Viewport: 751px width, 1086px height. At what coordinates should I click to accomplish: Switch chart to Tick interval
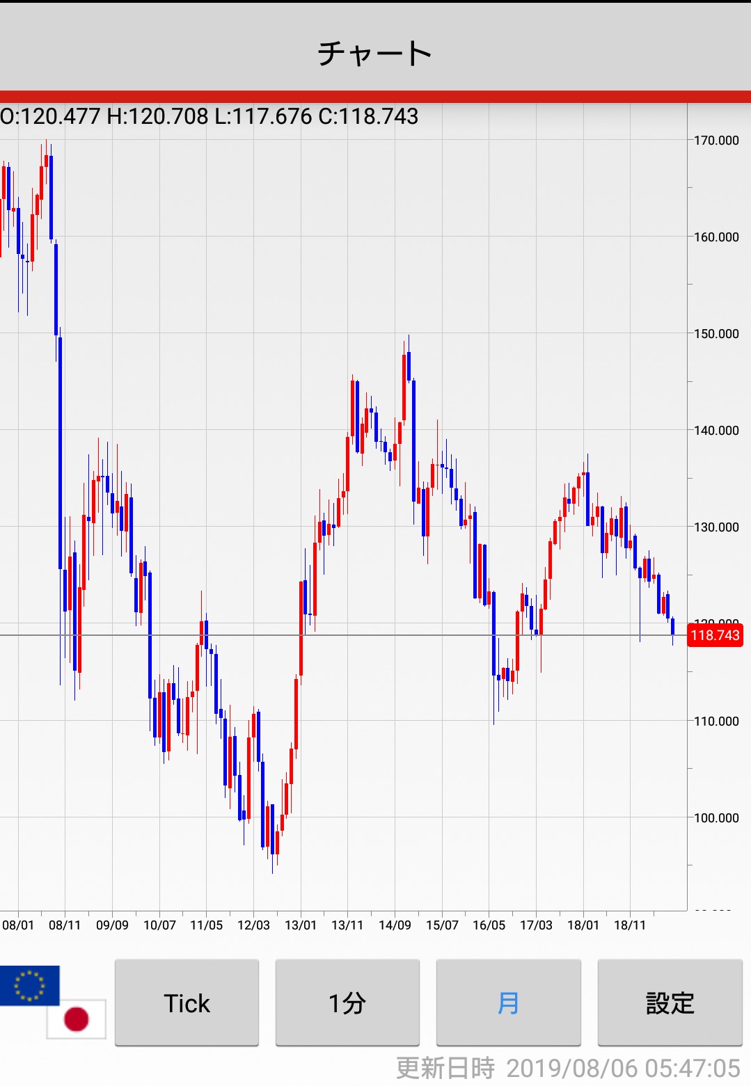tap(187, 1003)
